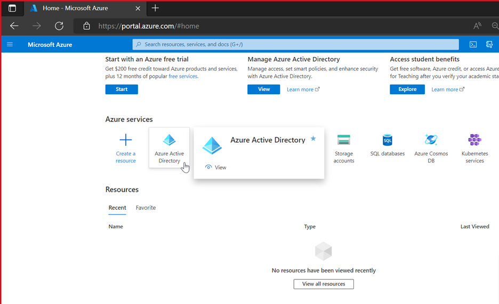Click the Create a resource plus icon
This screenshot has height=304, width=499.
tap(126, 140)
